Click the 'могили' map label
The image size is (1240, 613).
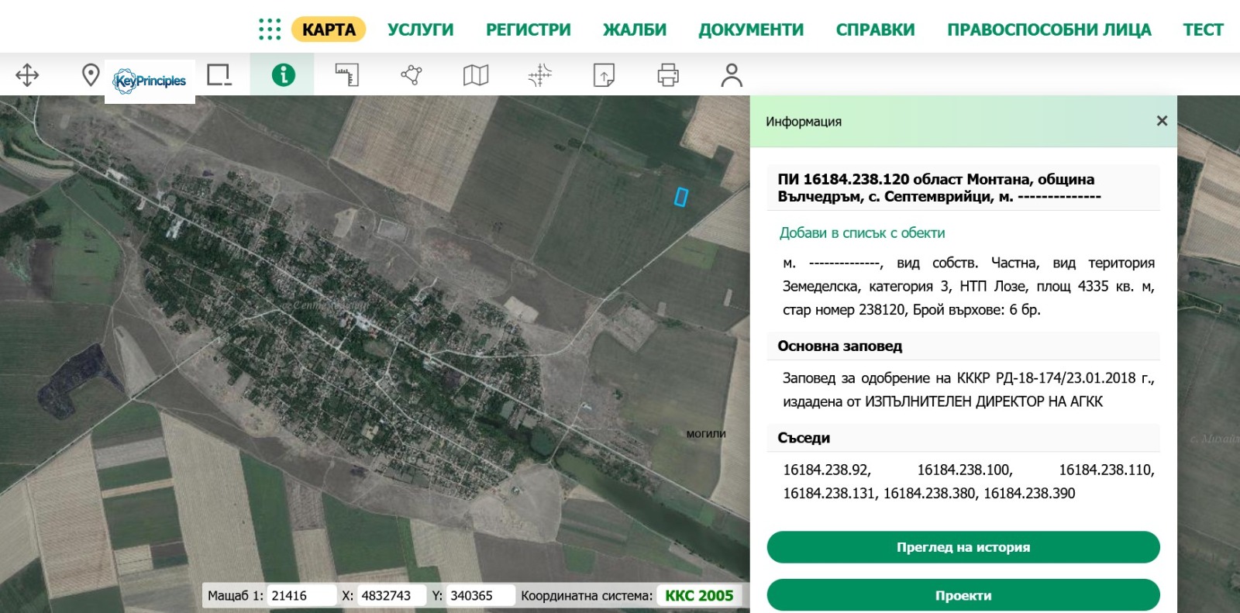pos(706,434)
